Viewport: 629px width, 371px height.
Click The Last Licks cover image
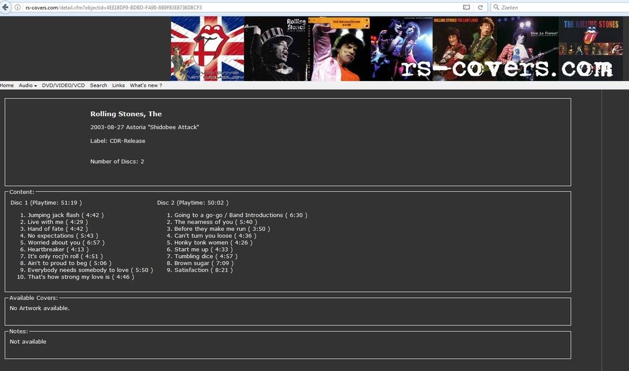point(464,49)
